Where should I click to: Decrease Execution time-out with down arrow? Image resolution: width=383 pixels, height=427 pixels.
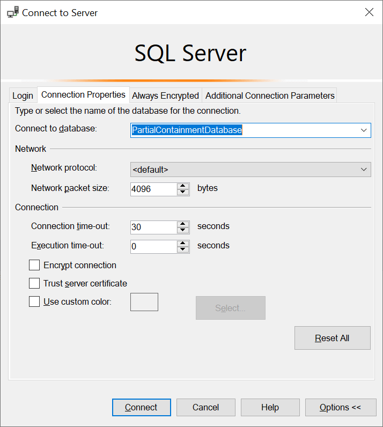coord(183,250)
